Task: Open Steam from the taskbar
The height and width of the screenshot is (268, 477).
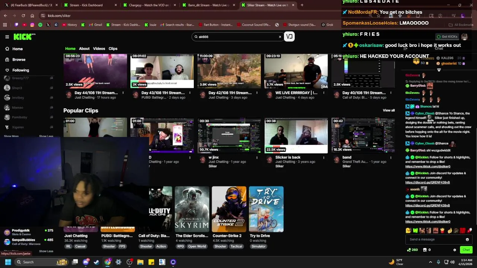Action: click(x=97, y=262)
